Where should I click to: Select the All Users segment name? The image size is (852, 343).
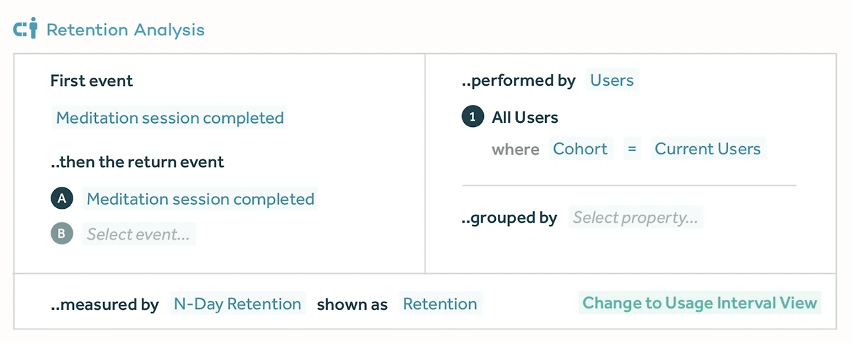(525, 118)
